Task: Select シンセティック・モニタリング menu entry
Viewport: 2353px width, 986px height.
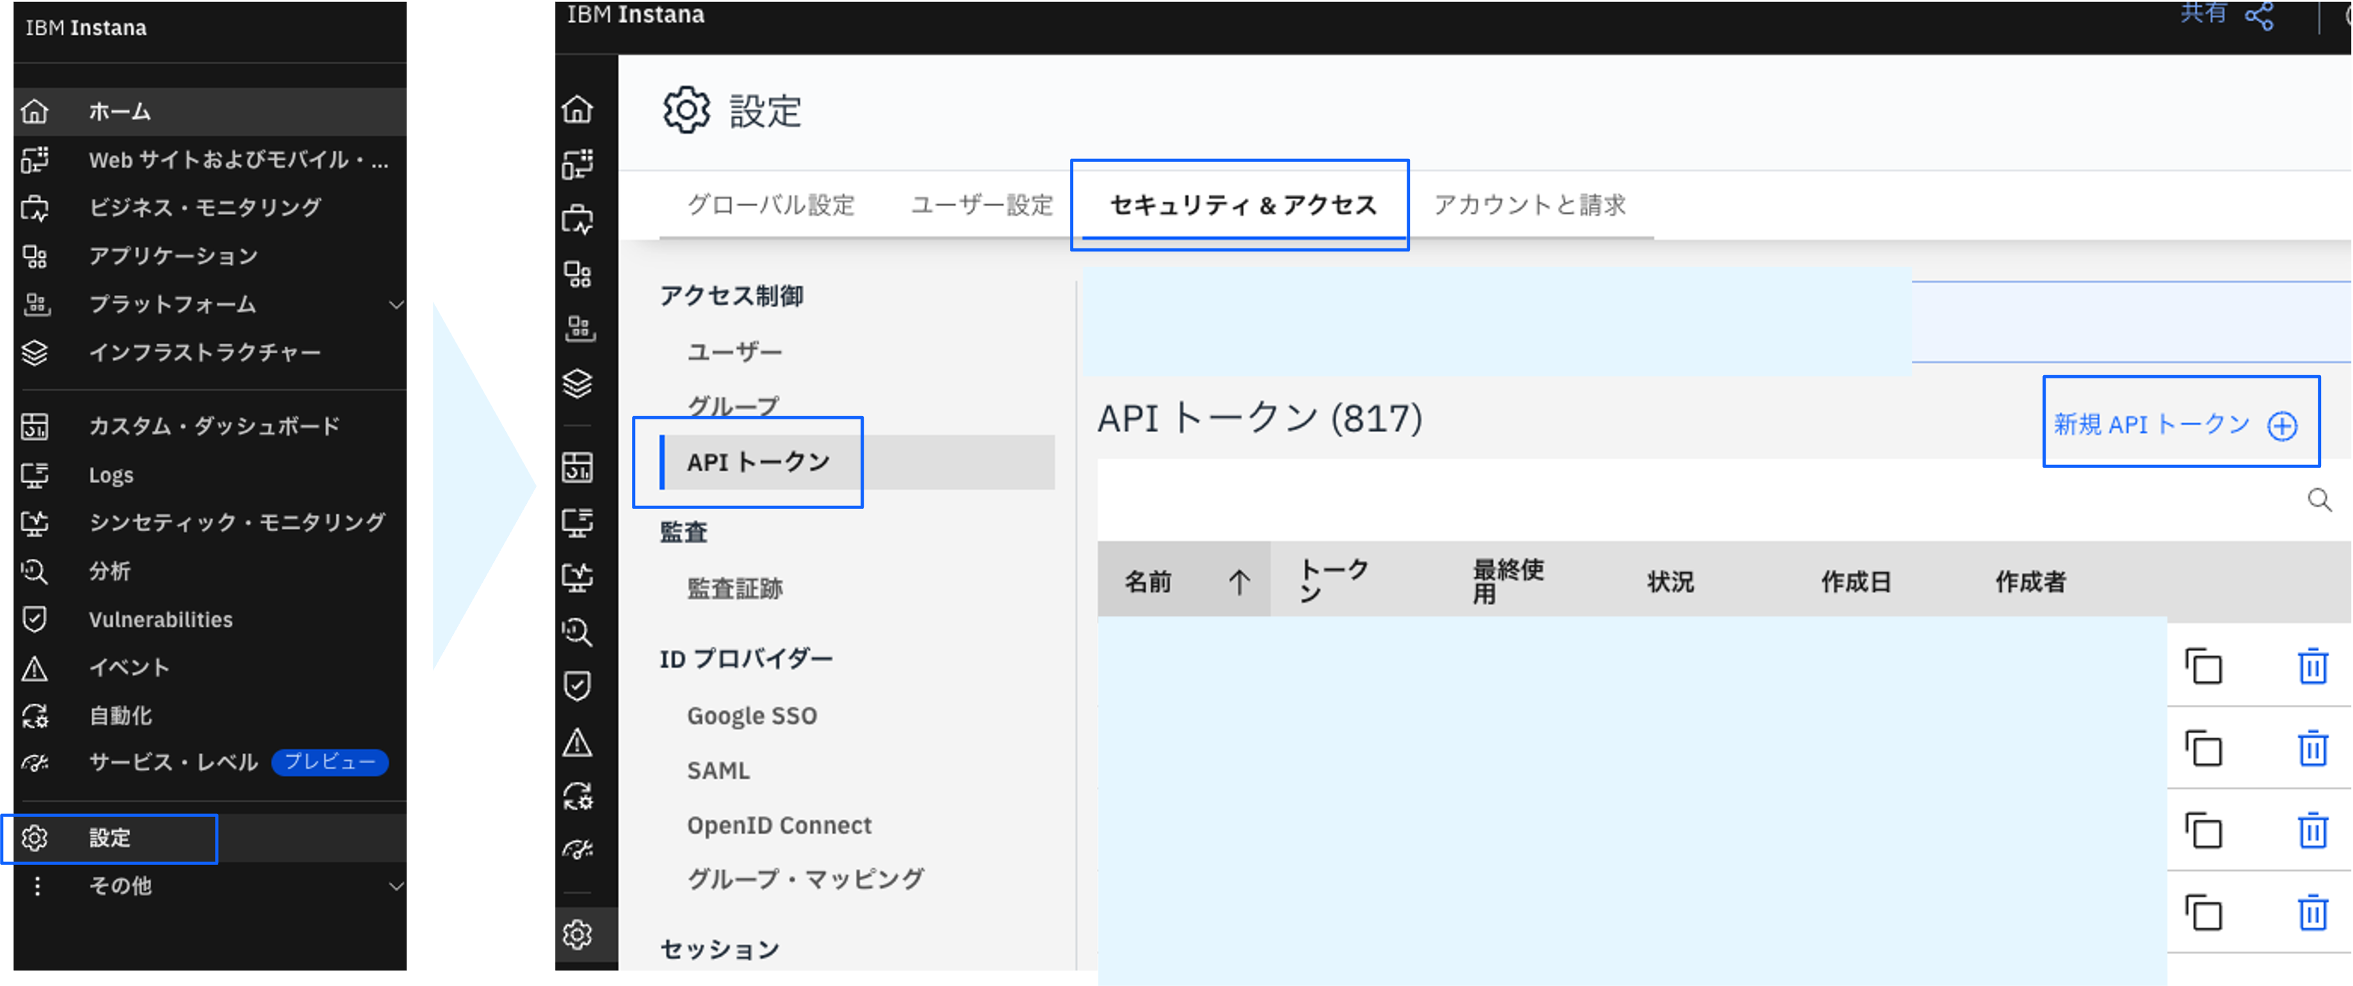Action: point(210,522)
